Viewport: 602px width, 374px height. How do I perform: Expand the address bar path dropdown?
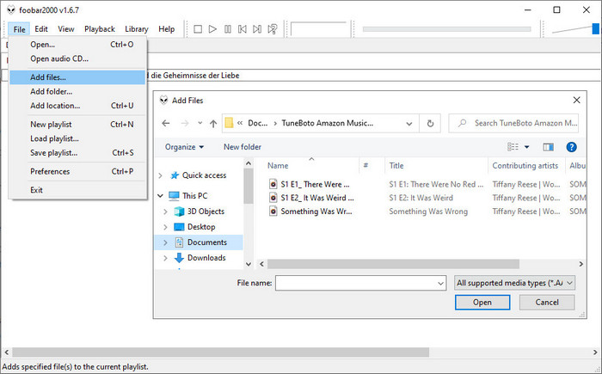pyautogui.click(x=409, y=124)
